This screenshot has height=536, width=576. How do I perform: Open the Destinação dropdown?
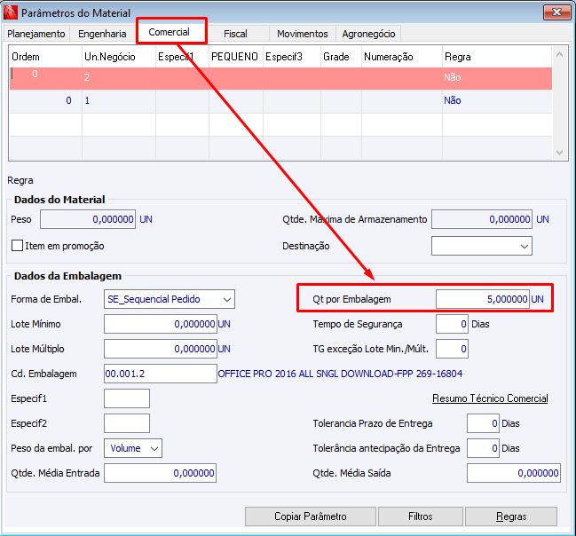pyautogui.click(x=482, y=246)
